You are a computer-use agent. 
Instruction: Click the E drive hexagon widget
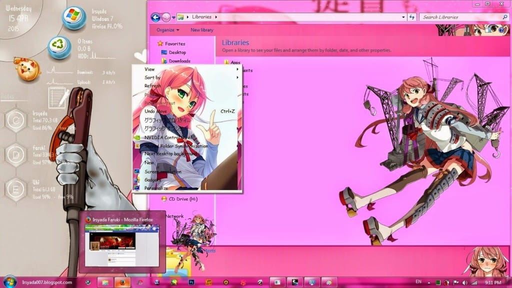click(15, 189)
